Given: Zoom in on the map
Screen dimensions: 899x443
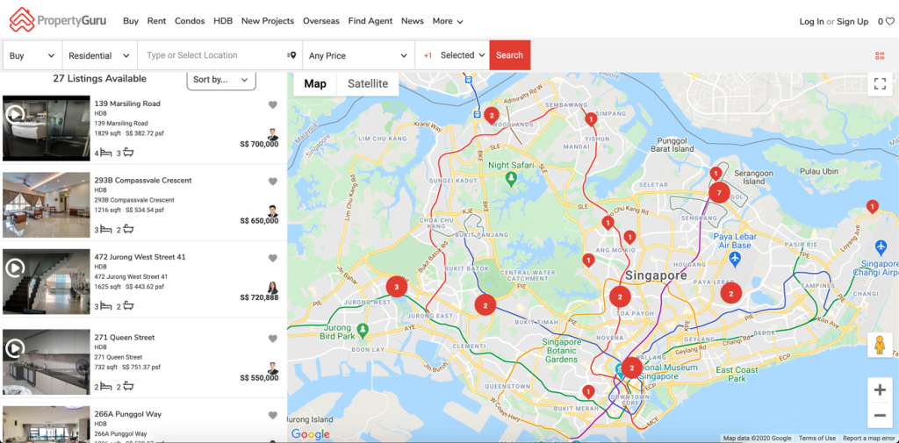Looking at the screenshot, I should (880, 390).
